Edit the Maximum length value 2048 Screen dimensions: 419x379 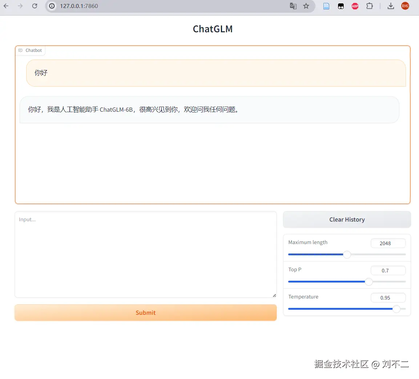(x=388, y=243)
